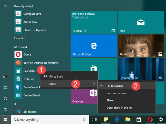Open the hamburger menu icon
The width and height of the screenshot is (166, 124).
5,6
